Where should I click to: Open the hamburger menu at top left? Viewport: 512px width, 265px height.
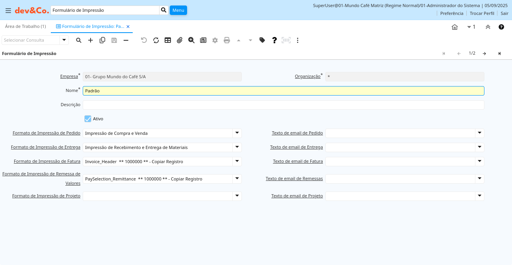point(8,11)
